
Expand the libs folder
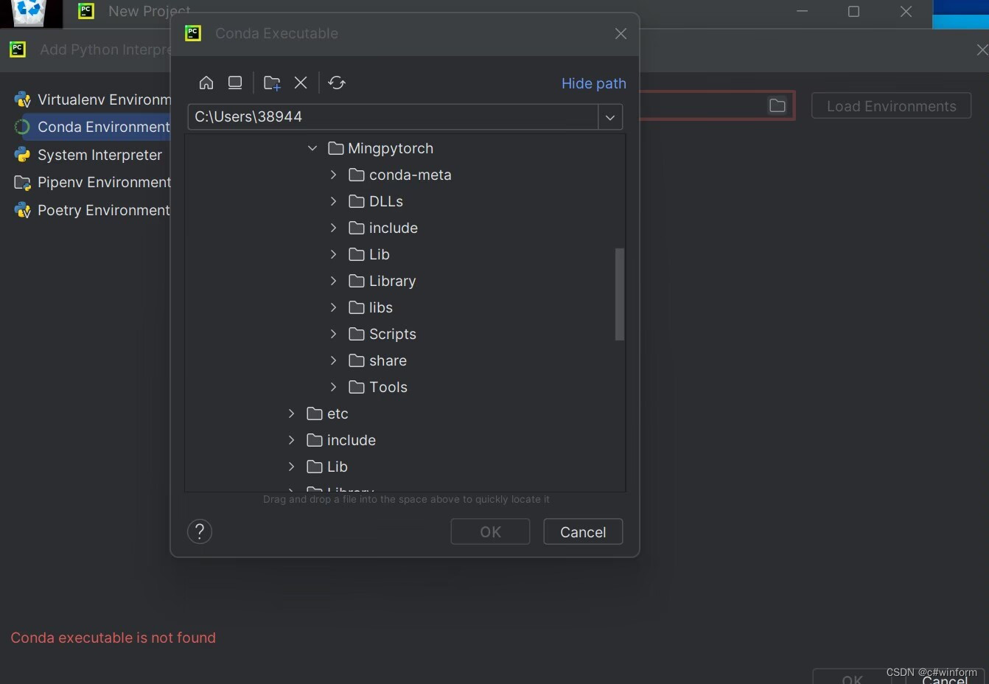coord(333,307)
